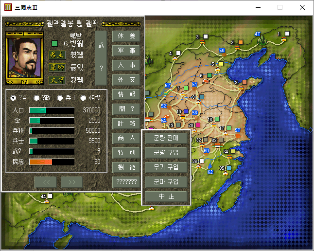Click the 兵糧 value 50000

(x=93, y=130)
